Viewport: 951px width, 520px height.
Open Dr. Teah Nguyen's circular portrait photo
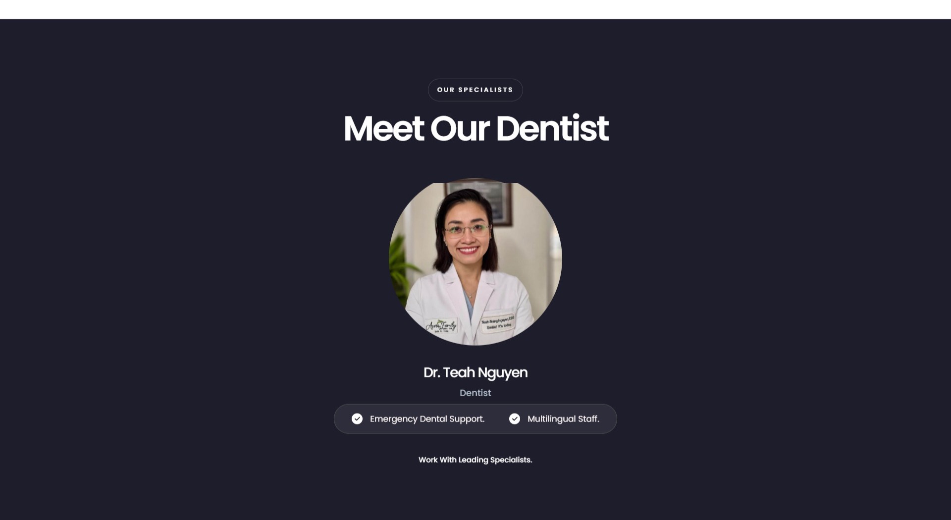pyautogui.click(x=475, y=262)
